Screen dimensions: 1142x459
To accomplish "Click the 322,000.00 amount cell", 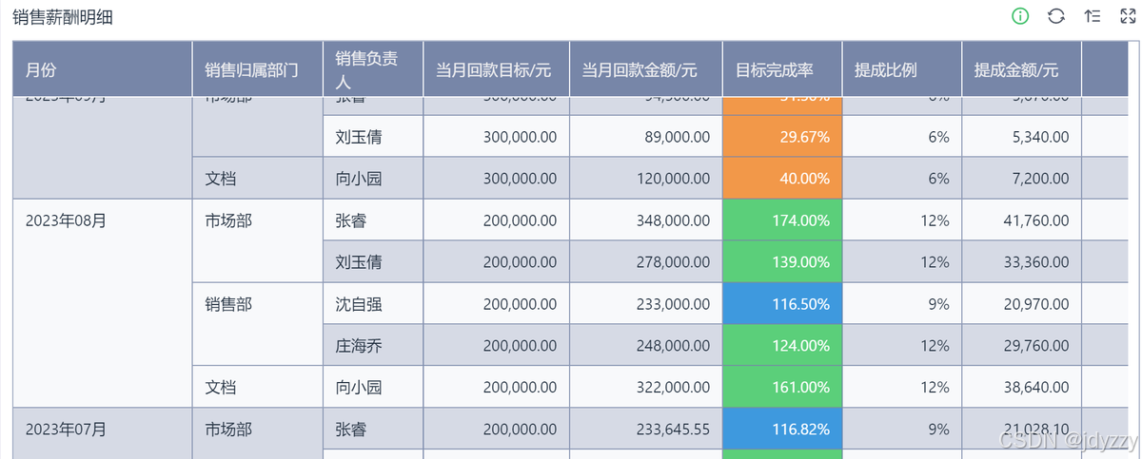I will (646, 387).
